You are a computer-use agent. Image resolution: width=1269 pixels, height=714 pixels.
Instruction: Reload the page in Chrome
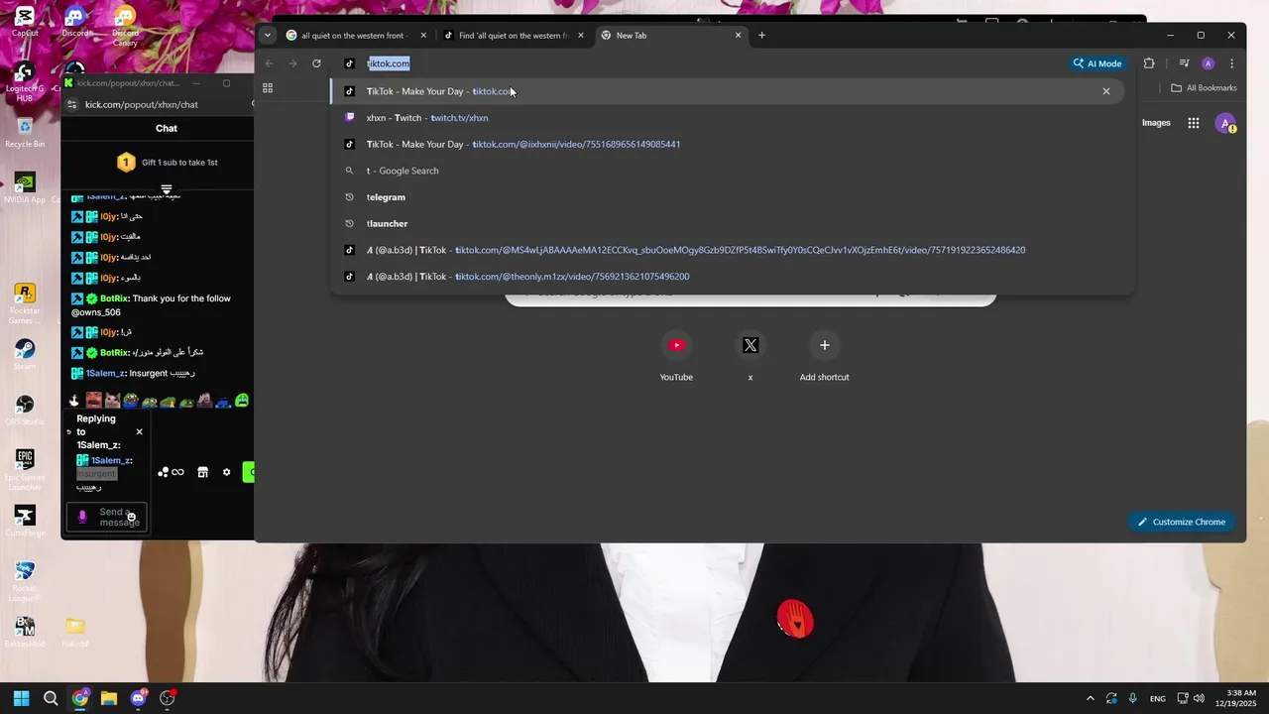(x=316, y=63)
